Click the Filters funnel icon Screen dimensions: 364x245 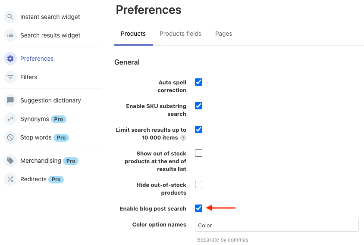coord(10,77)
